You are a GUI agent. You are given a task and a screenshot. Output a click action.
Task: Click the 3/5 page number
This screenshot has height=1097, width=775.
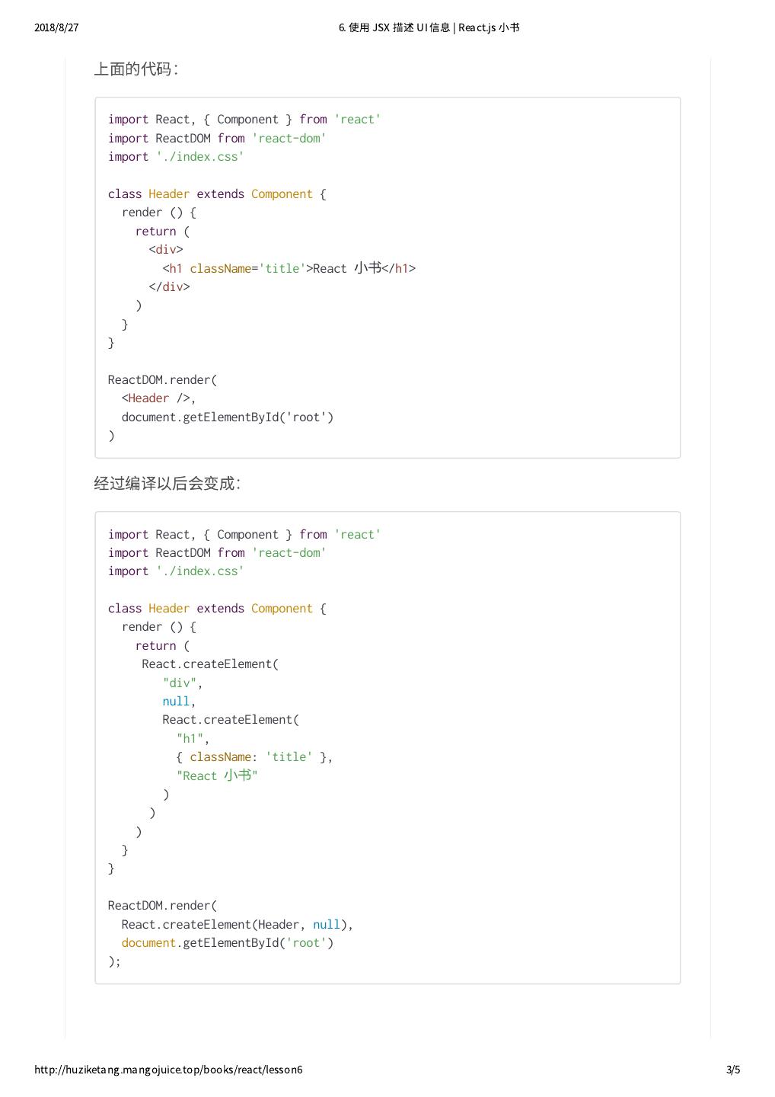pos(733,1070)
